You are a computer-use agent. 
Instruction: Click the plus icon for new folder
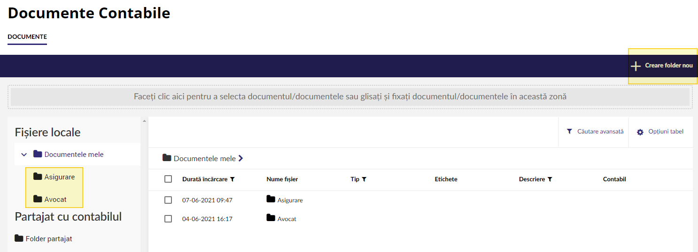[636, 66]
